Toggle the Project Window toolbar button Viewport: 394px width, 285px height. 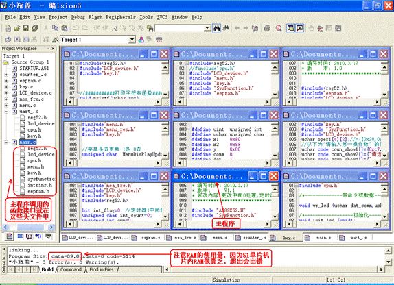(x=290, y=28)
